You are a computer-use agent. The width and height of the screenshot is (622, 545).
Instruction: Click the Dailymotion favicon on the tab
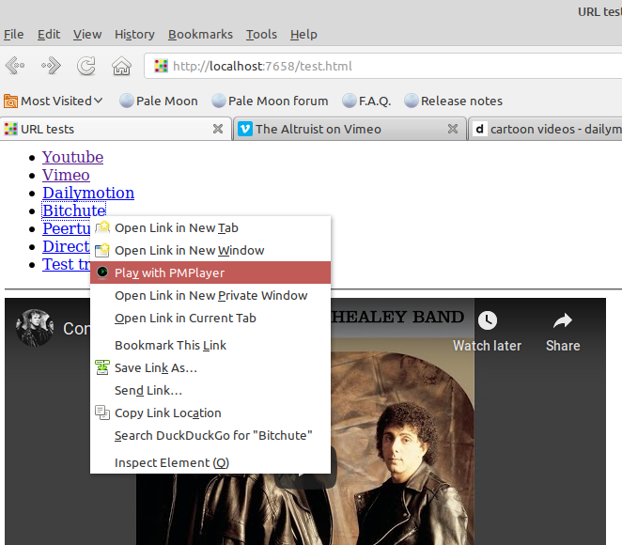click(x=480, y=129)
